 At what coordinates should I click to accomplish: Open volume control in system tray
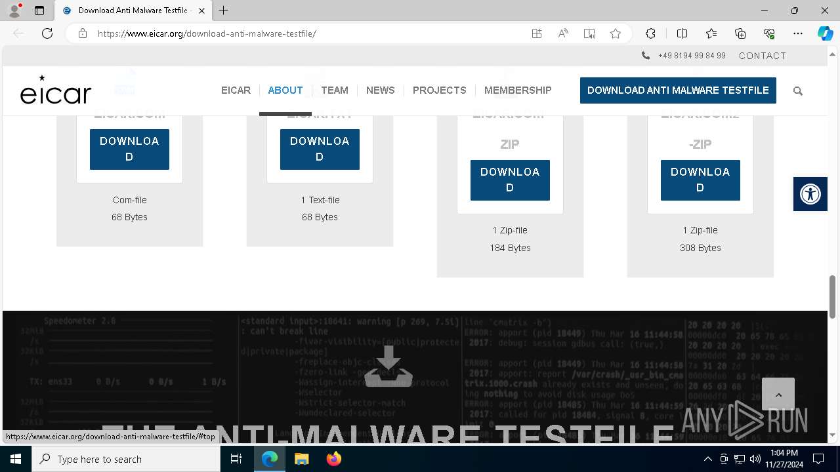coord(755,459)
